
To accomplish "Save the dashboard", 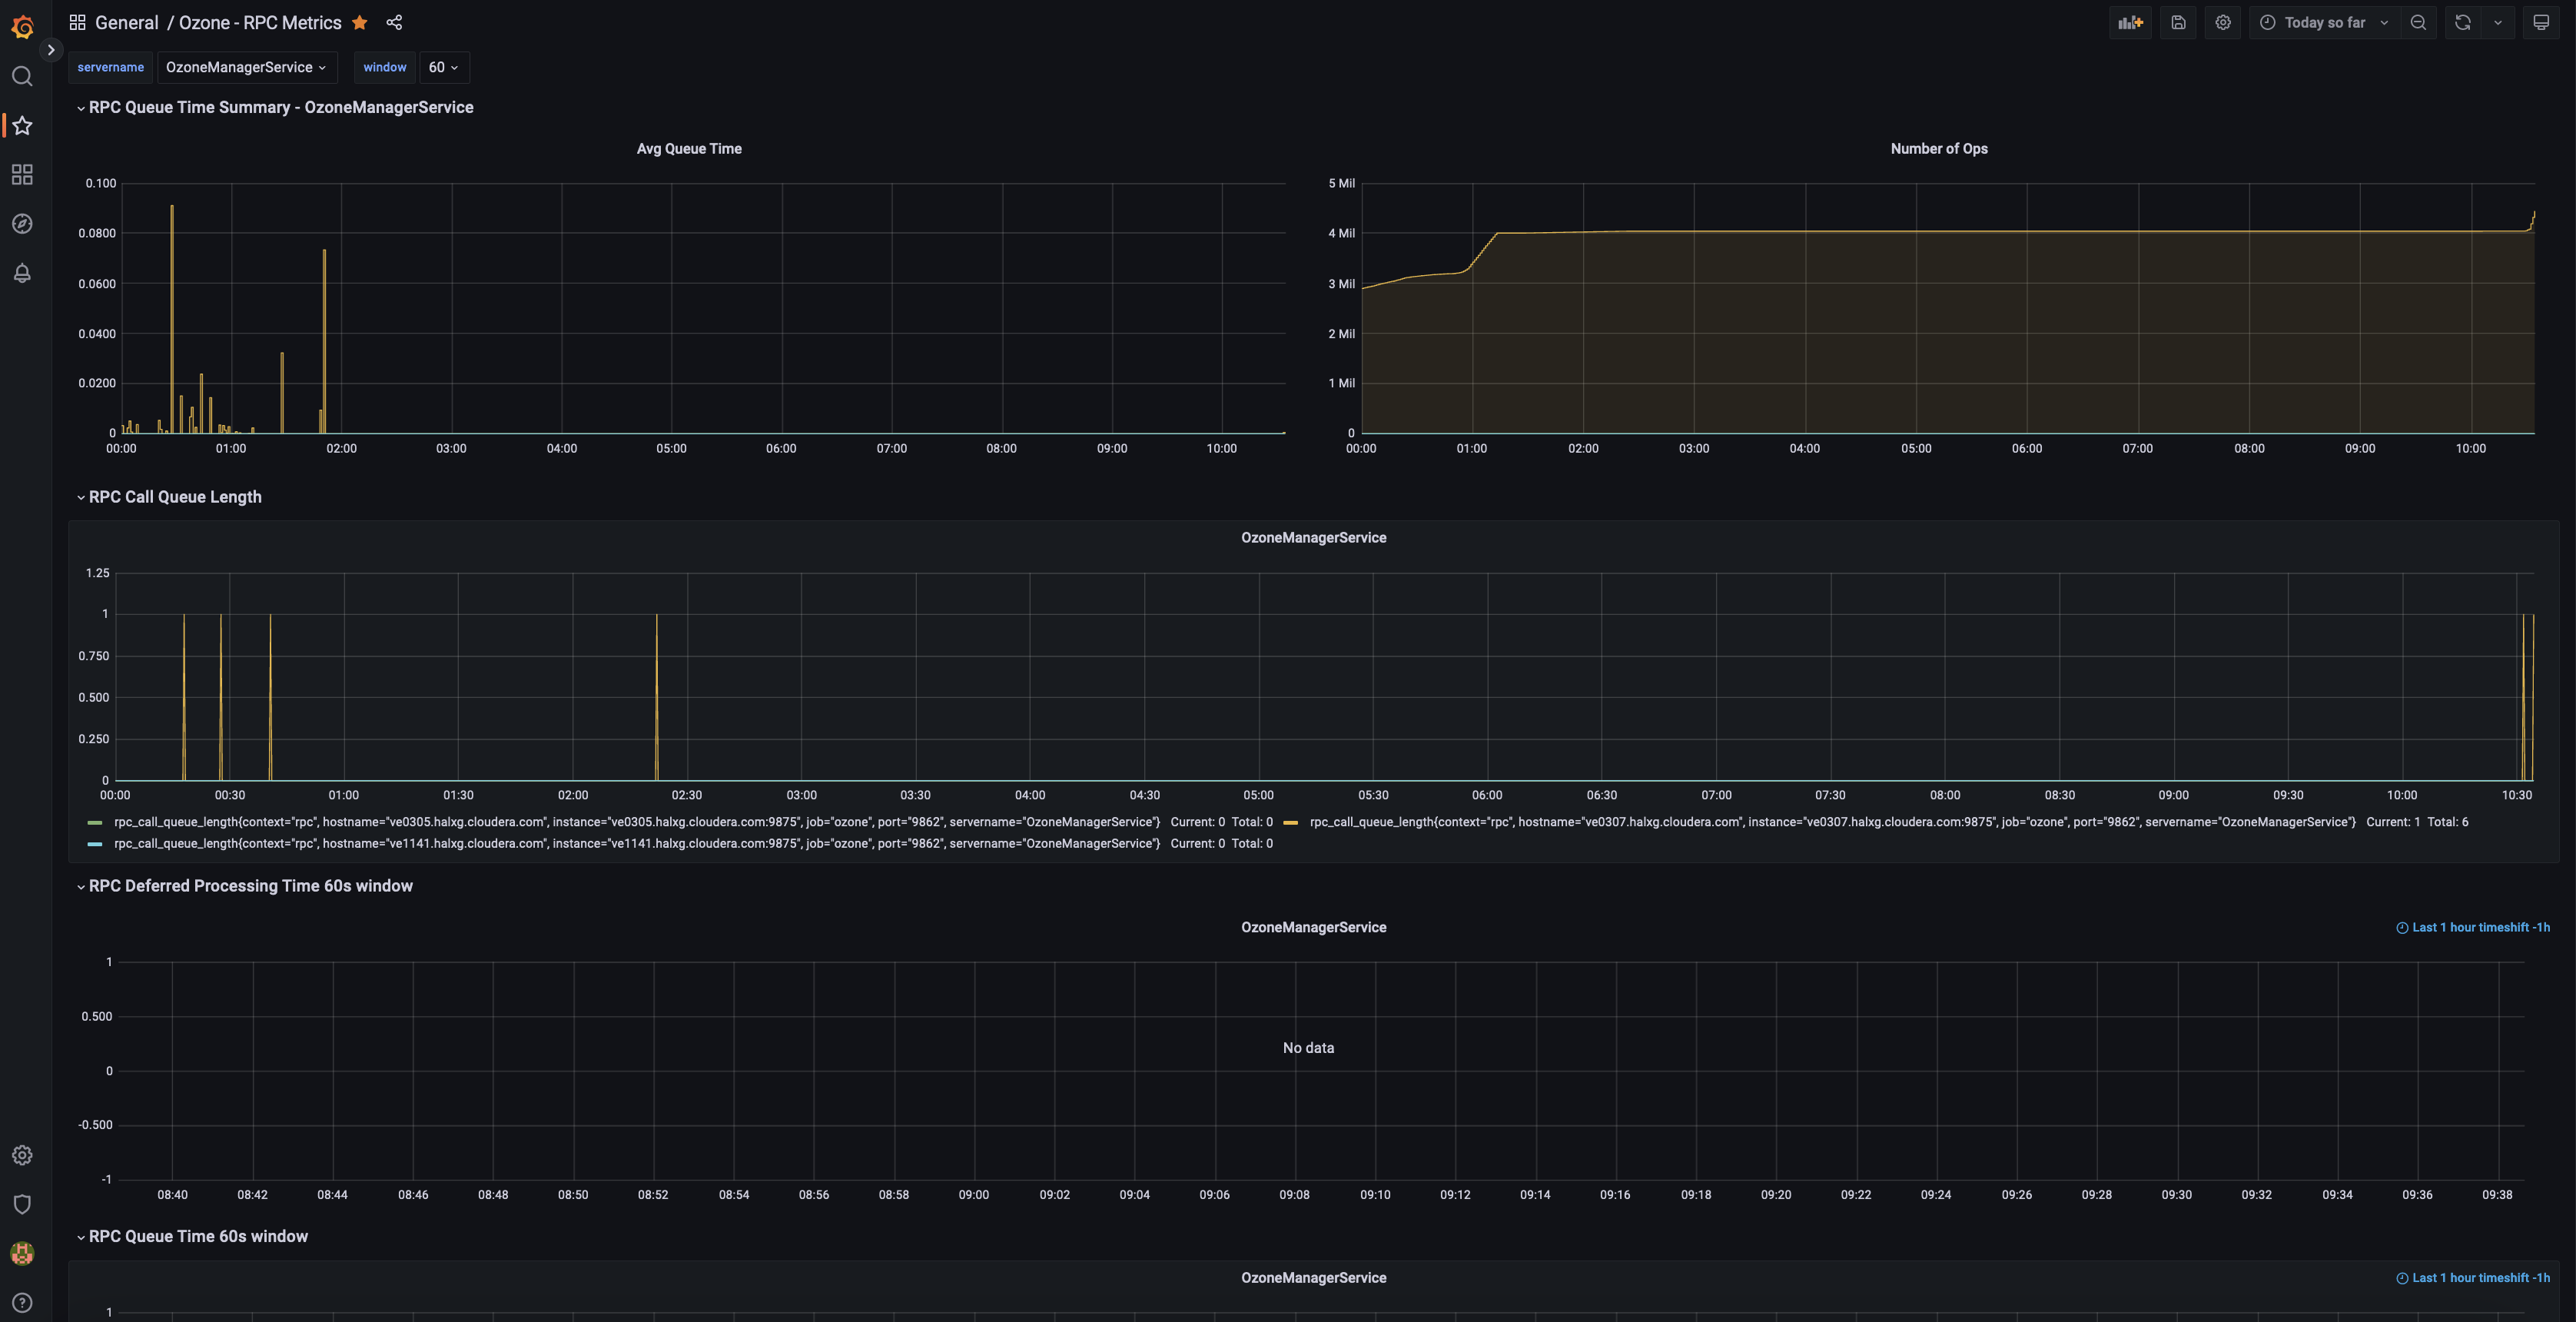I will click(2178, 22).
